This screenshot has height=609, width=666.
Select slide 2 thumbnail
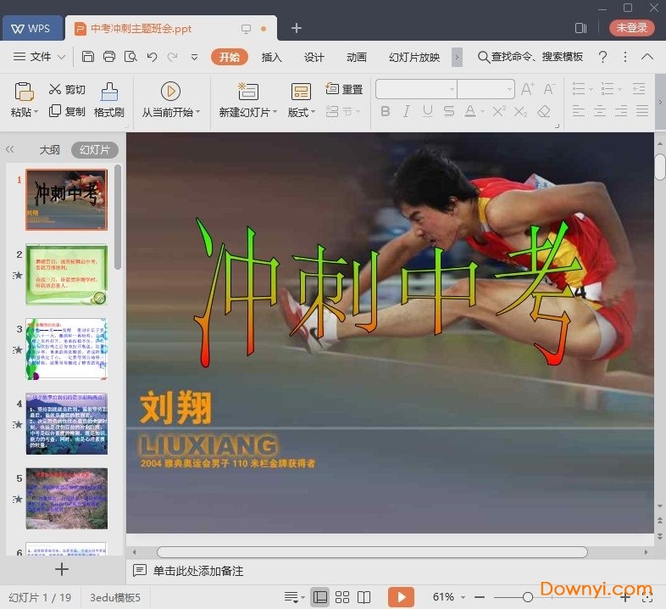click(67, 274)
